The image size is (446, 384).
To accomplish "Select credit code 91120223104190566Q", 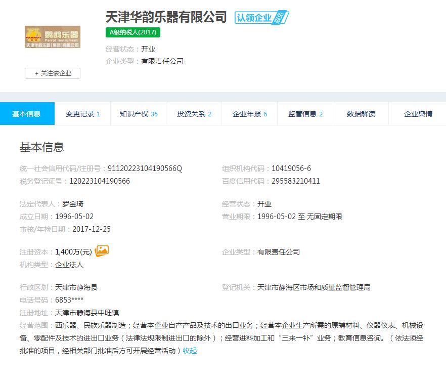I will pyautogui.click(x=145, y=168).
